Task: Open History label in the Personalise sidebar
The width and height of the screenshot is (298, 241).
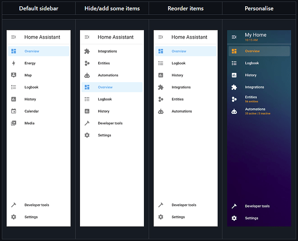Action: click(251, 75)
